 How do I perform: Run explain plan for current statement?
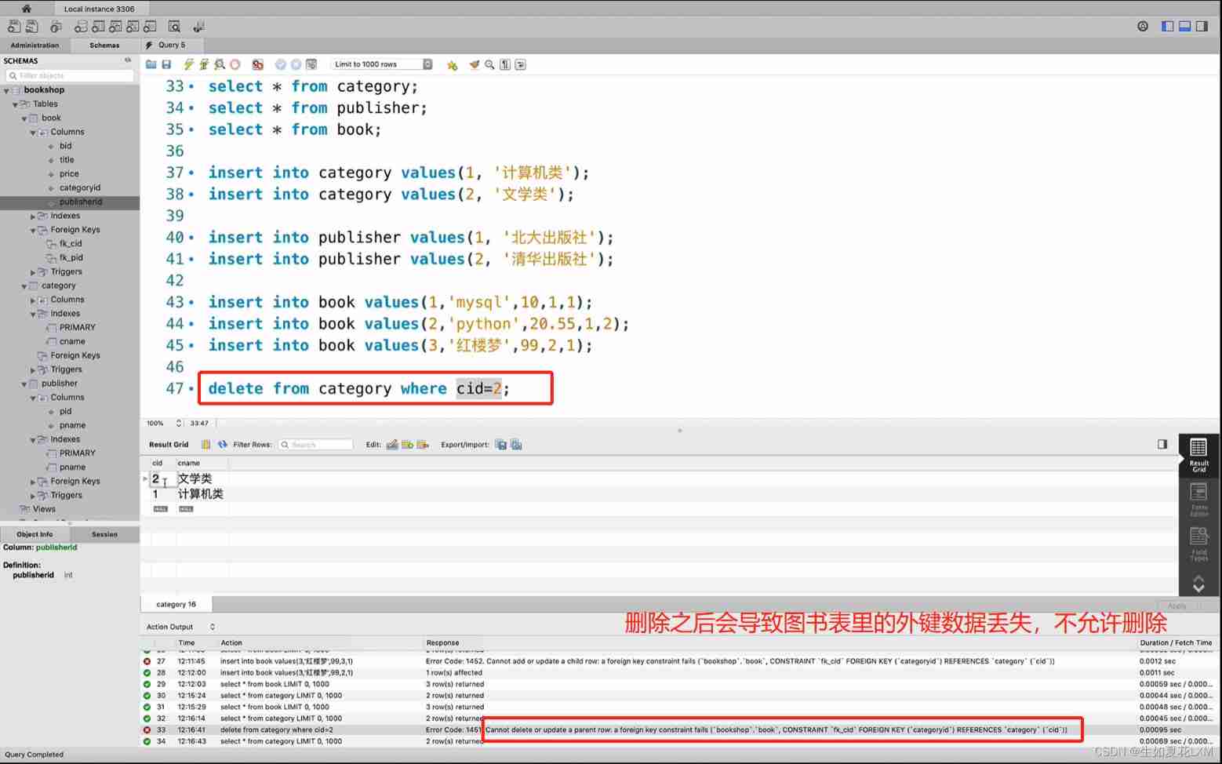tap(220, 64)
